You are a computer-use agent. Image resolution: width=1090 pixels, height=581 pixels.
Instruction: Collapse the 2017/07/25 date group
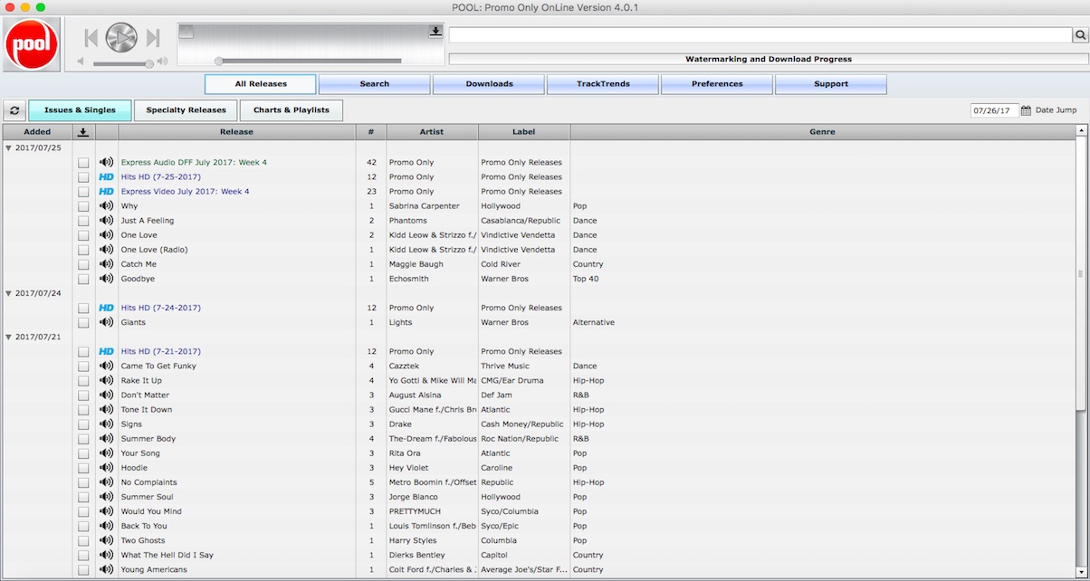(8, 148)
